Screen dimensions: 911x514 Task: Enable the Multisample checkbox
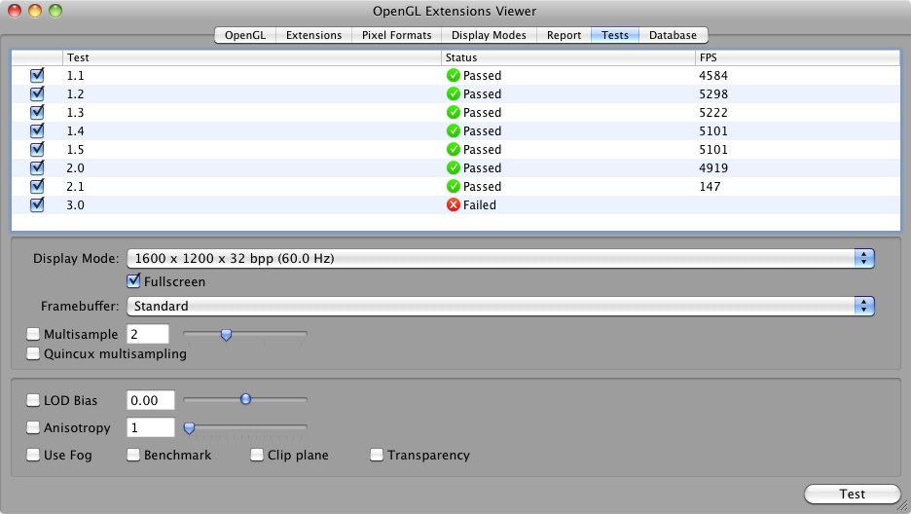[33, 334]
